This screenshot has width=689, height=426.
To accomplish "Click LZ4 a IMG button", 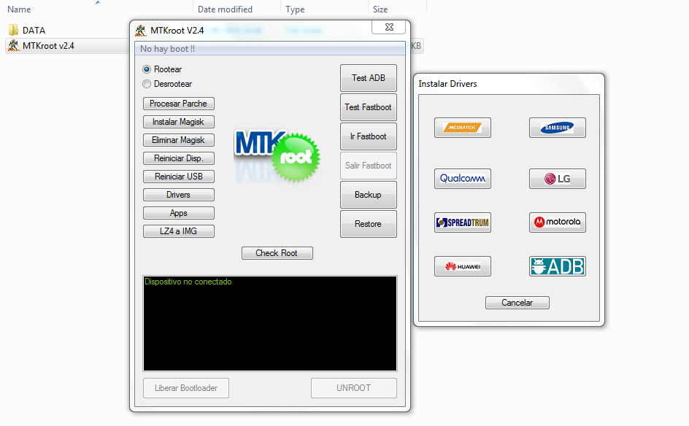I will (x=178, y=231).
